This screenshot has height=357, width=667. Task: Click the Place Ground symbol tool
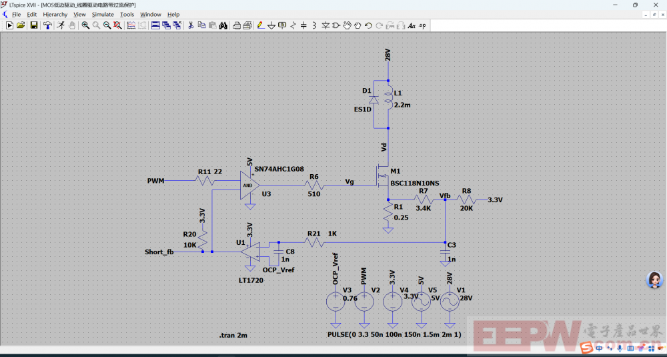tap(271, 25)
